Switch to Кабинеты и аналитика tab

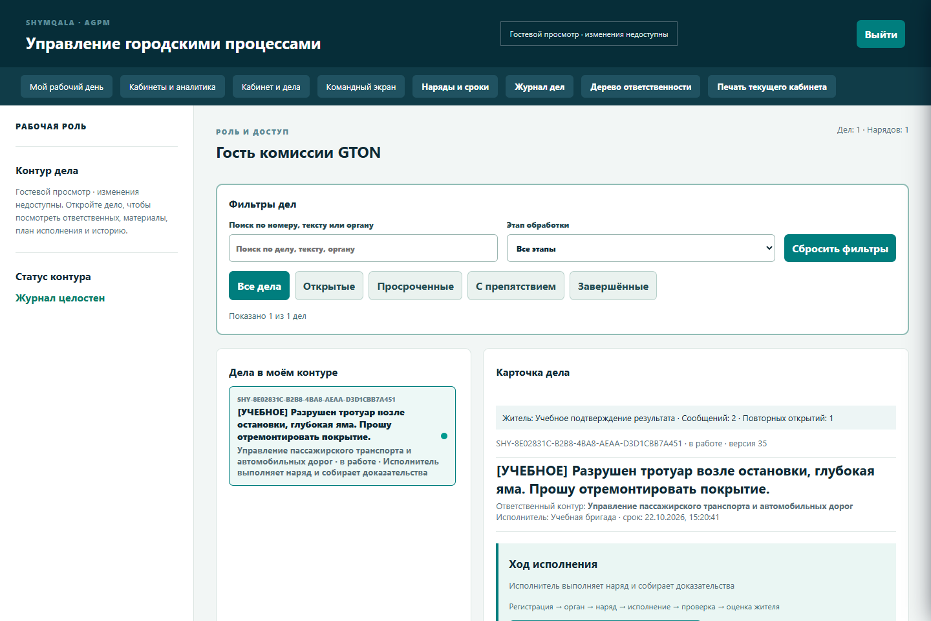click(173, 87)
